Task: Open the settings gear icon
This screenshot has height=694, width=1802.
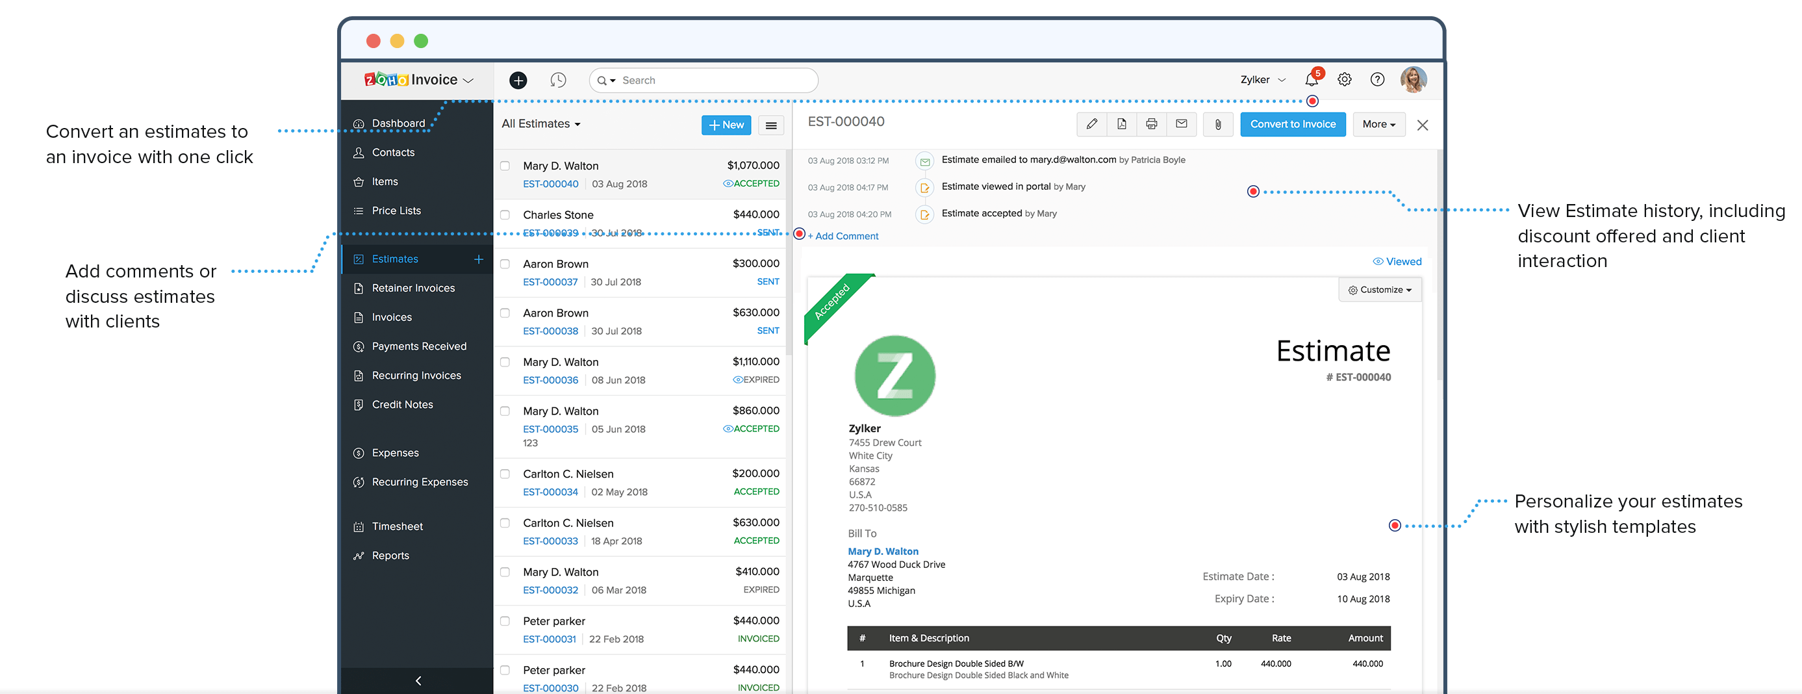Action: pyautogui.click(x=1345, y=80)
